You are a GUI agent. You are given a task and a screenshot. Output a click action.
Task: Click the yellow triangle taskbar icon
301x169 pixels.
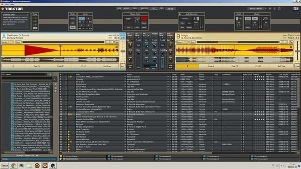[37, 166]
